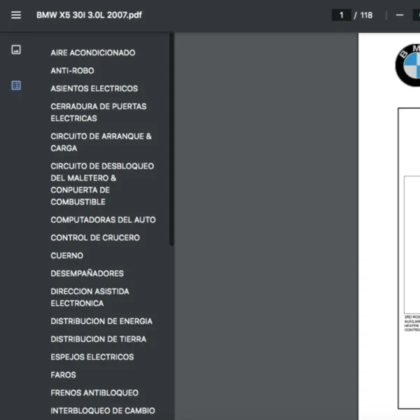The width and height of the screenshot is (420, 420).
Task: Toggle the sidebar hamburger menu
Action: (x=16, y=15)
